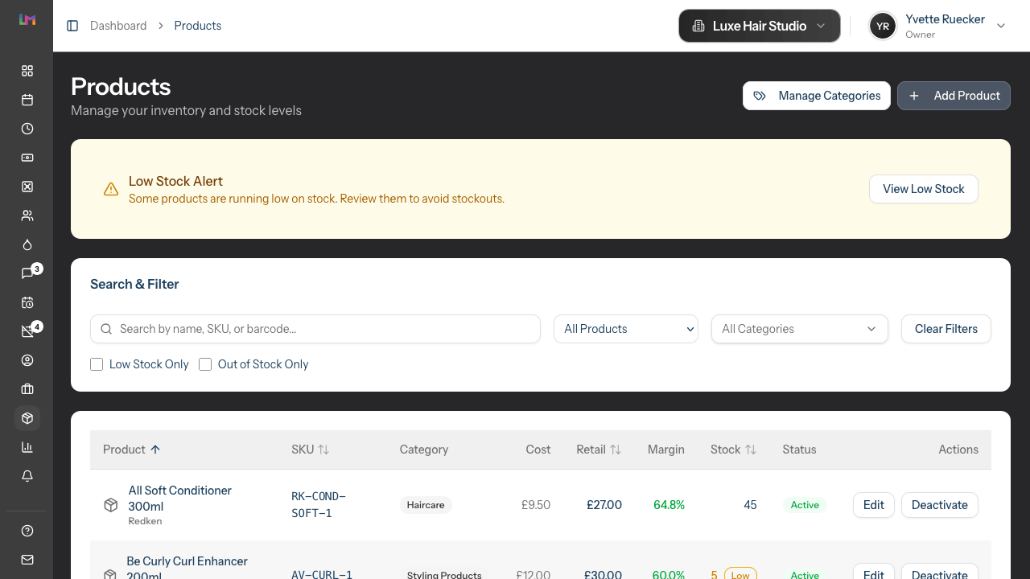Click the help question mark icon
This screenshot has width=1030, height=579.
pos(27,531)
